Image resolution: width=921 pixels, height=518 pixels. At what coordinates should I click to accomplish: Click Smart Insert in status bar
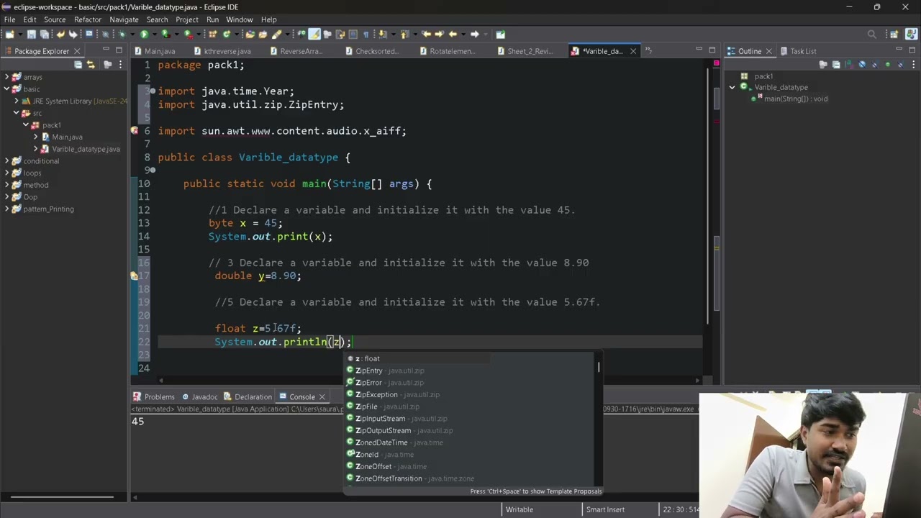pyautogui.click(x=605, y=509)
